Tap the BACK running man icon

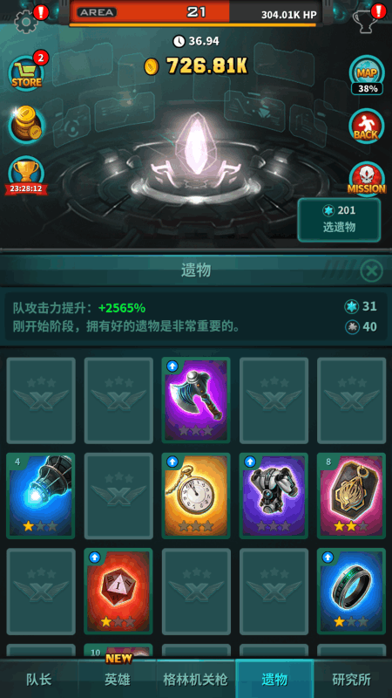pyautogui.click(x=366, y=127)
